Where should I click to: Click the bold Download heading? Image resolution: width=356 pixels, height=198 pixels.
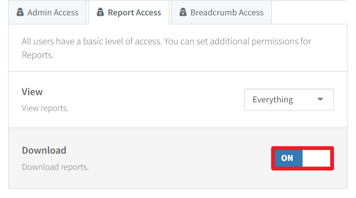coord(44,150)
